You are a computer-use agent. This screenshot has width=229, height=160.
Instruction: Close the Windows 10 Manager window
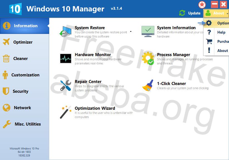point(224,4)
